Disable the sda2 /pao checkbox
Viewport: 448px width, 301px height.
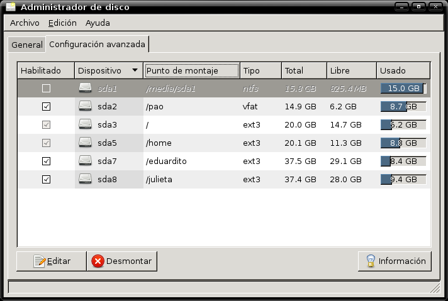46,107
